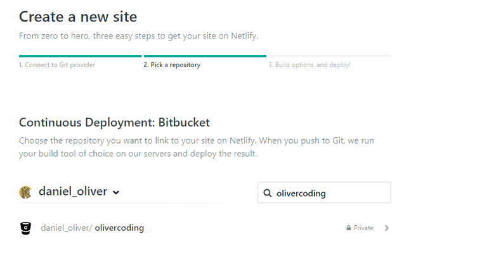
Task: Click the lock icon beside Private
Action: pyautogui.click(x=349, y=228)
